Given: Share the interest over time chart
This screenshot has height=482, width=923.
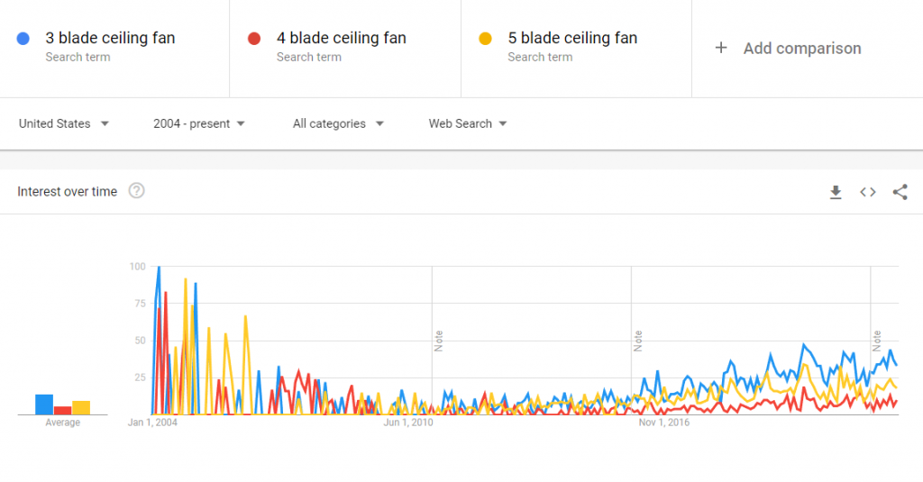Looking at the screenshot, I should pos(900,192).
